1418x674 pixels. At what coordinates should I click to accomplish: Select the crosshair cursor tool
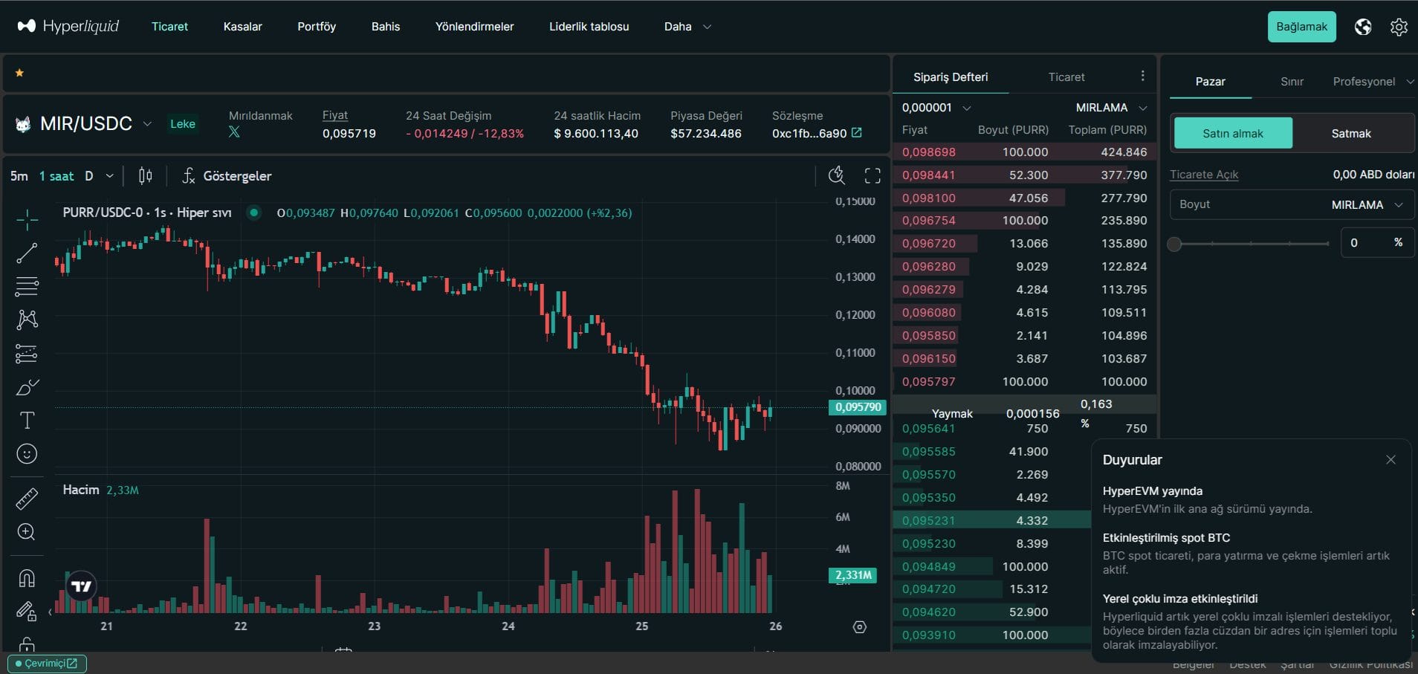coord(27,219)
